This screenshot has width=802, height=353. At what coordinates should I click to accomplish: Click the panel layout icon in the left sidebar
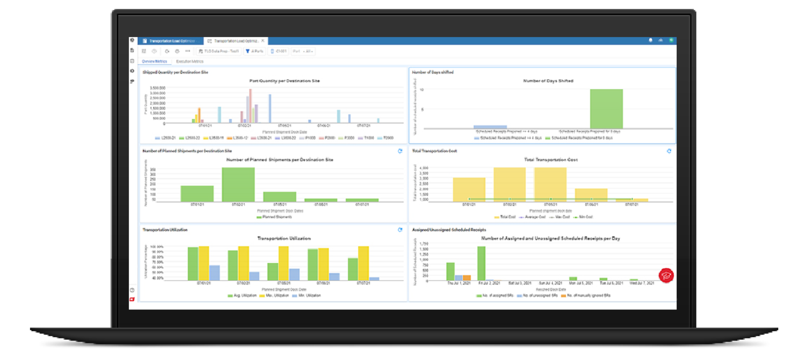coord(132,61)
